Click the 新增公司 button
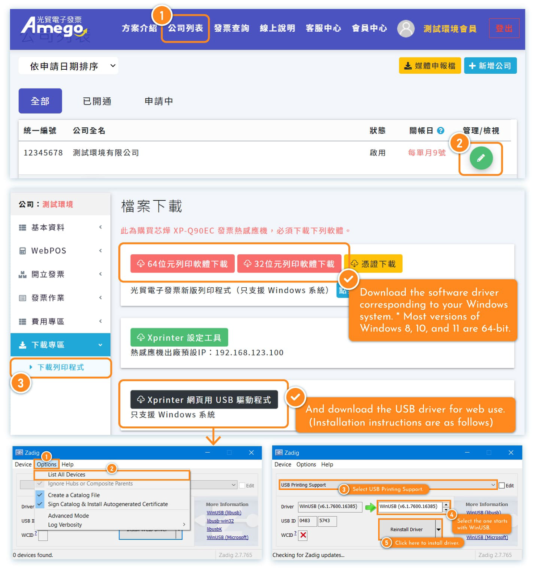The width and height of the screenshot is (535, 572). [x=490, y=66]
